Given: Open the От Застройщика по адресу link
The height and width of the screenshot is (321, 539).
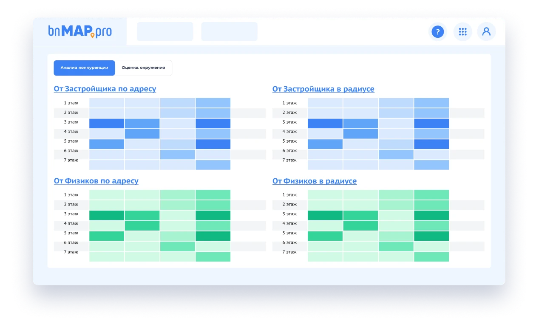Looking at the screenshot, I should (x=105, y=89).
